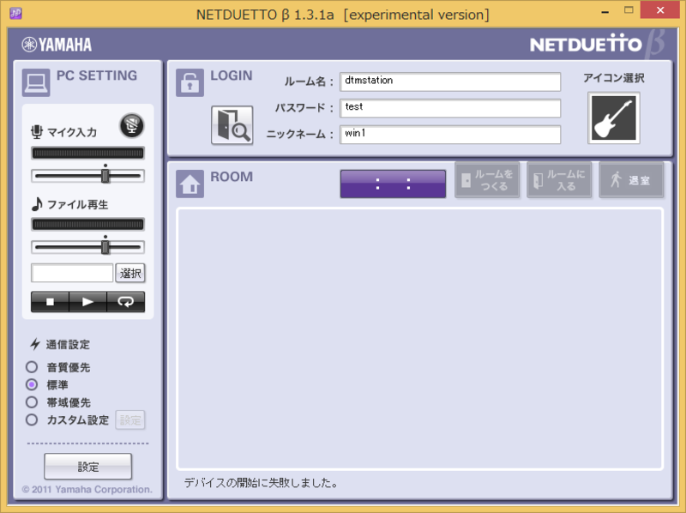Image resolution: width=686 pixels, height=513 pixels.
Task: Click the ニックネーム input field
Action: 450,135
